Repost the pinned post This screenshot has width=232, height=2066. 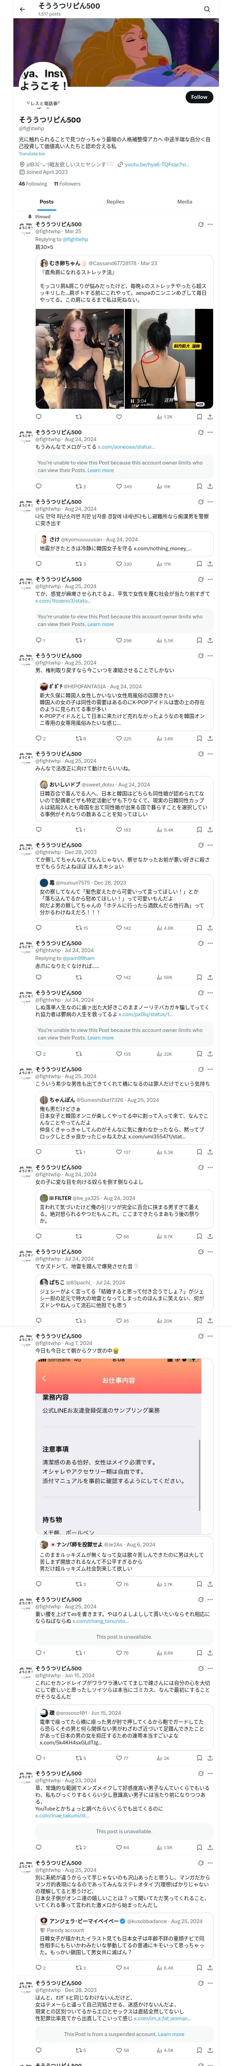pos(78,417)
